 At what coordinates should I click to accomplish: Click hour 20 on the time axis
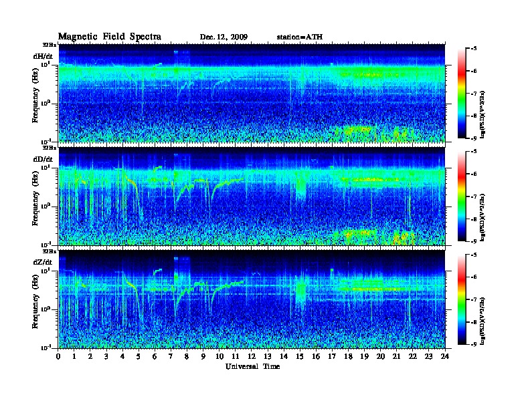[x=381, y=357]
